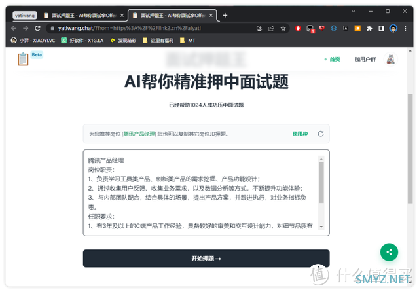
Task: Click the page vertical scrollbar thumb
Action: (410, 149)
